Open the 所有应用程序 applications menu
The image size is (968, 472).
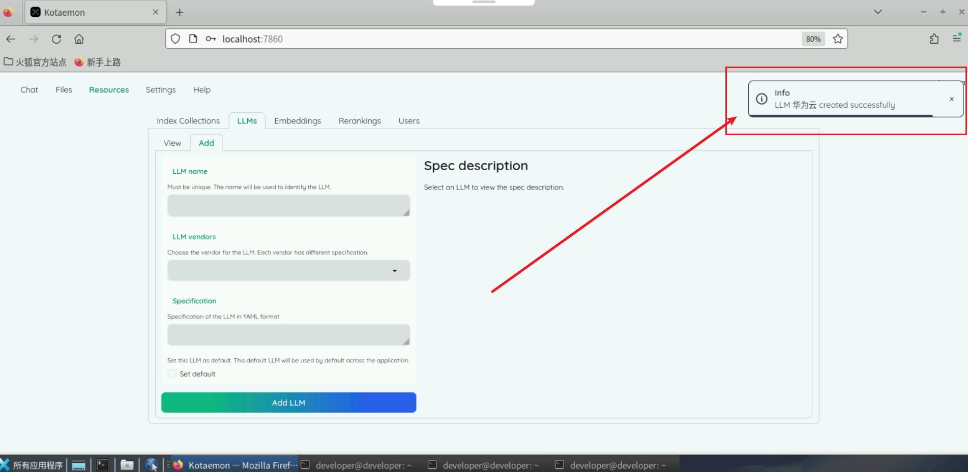click(x=32, y=465)
